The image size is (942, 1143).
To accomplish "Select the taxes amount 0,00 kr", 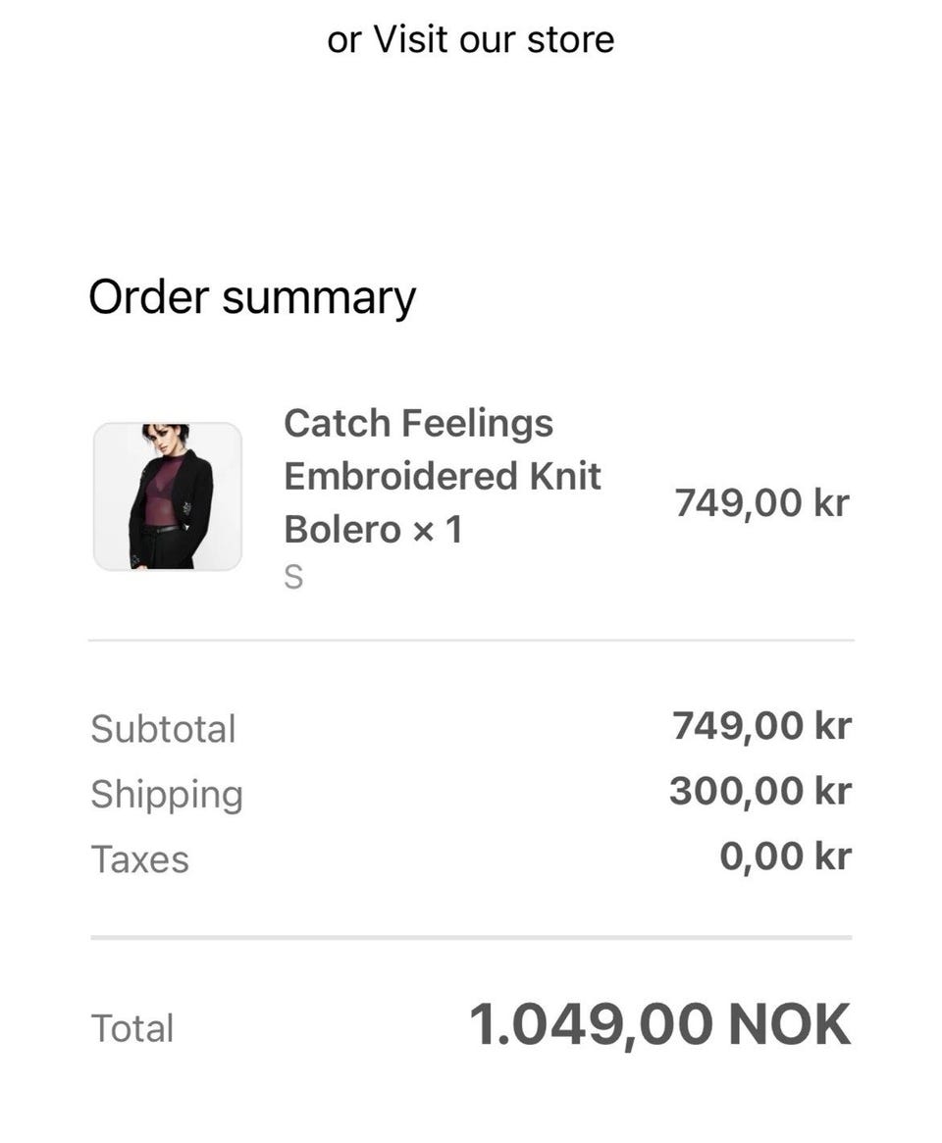I will (784, 857).
